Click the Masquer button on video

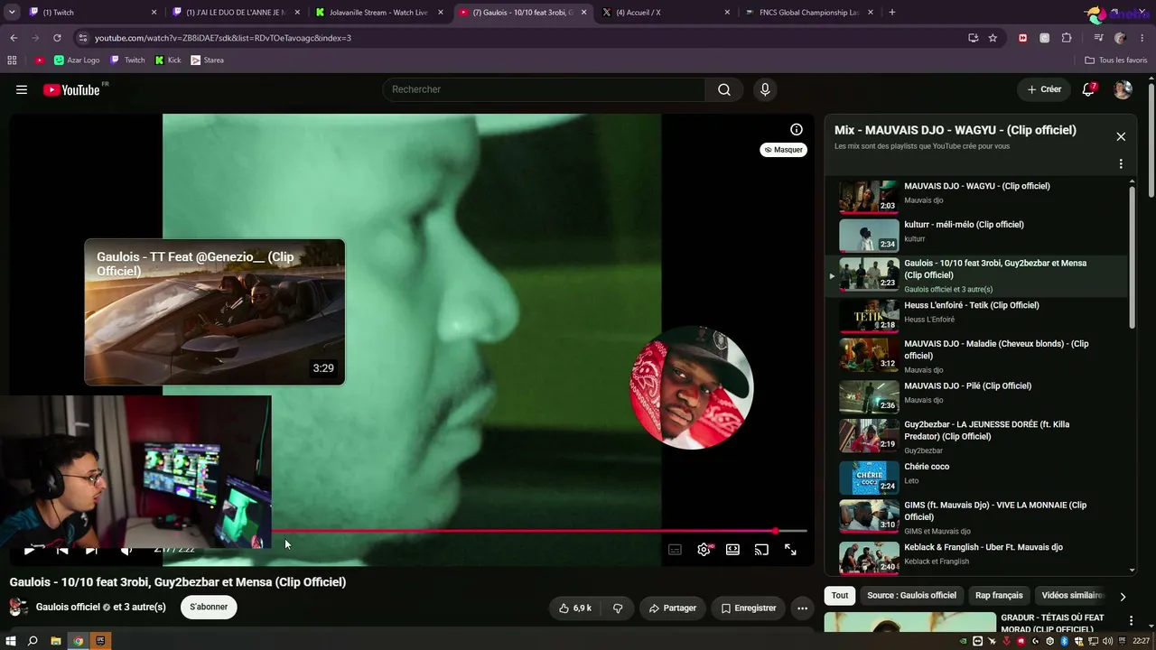point(783,150)
